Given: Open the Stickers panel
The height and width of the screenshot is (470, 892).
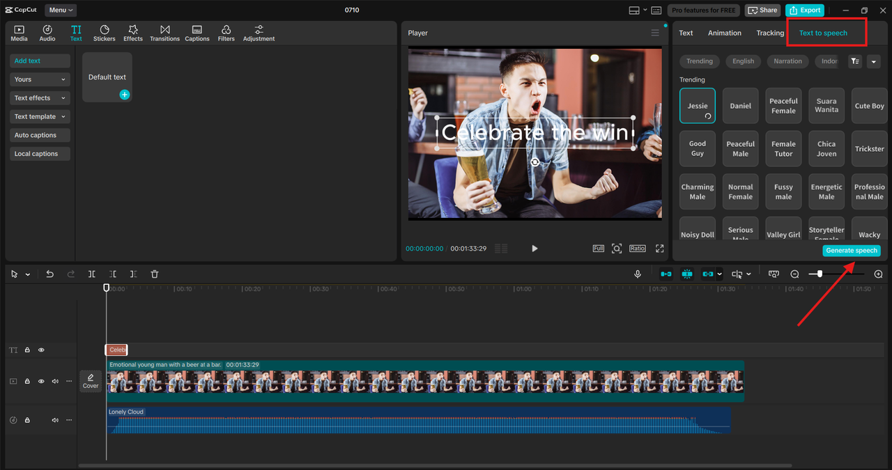Looking at the screenshot, I should pyautogui.click(x=105, y=33).
